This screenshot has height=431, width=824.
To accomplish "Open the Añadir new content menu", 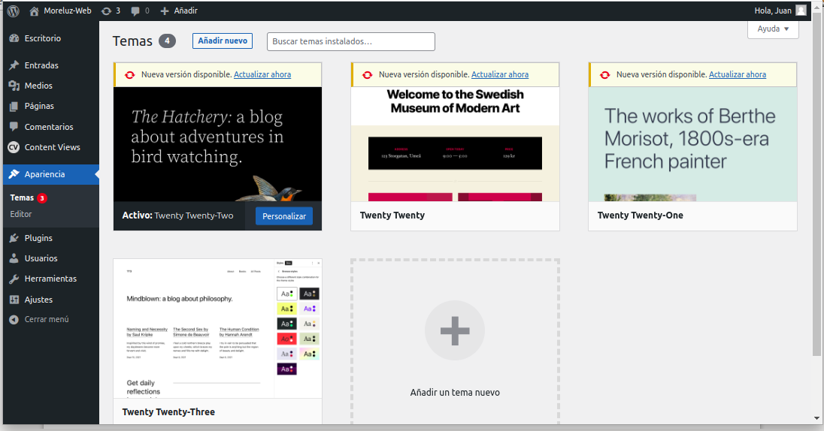I will 179,11.
